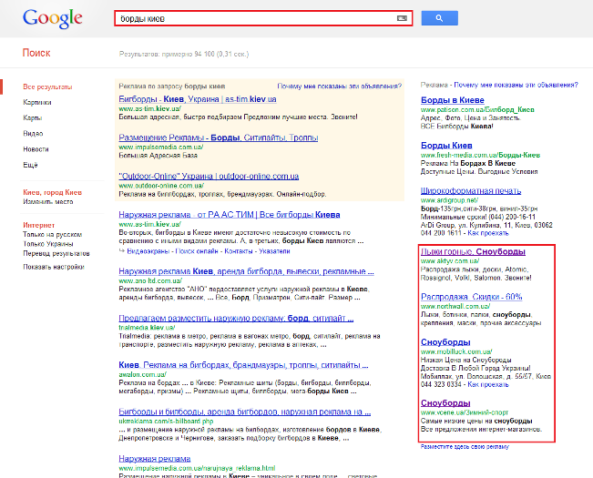Click URL 'awalon.com.ua/'
593x478 pixels.
(x=143, y=375)
